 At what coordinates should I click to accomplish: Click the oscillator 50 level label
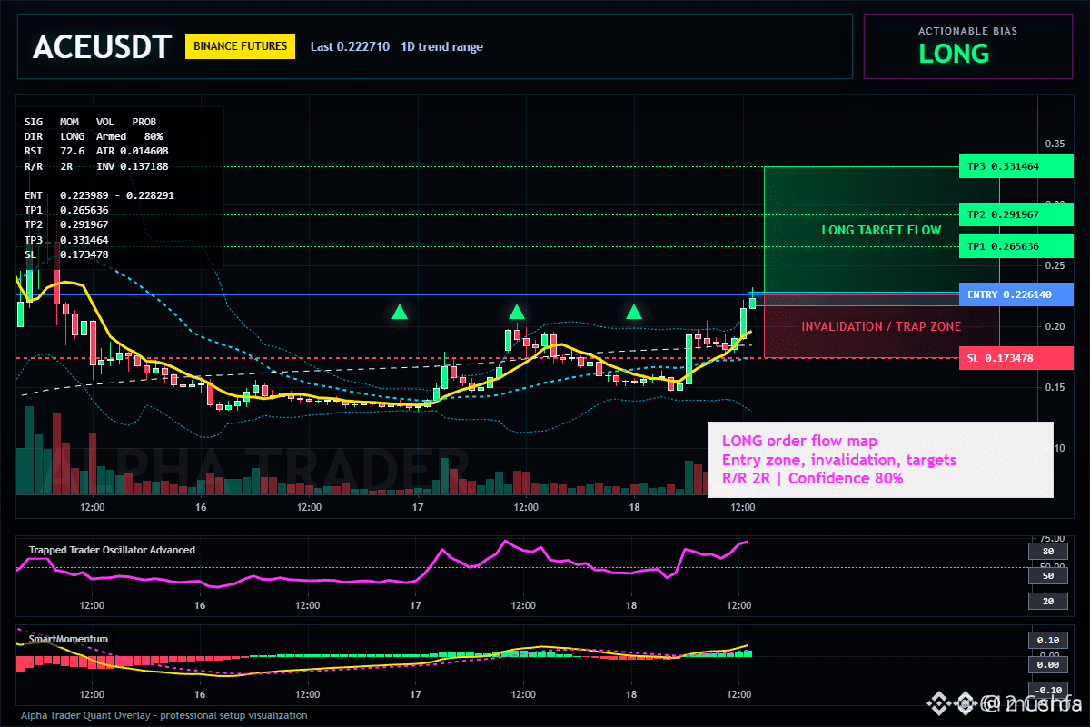[x=1048, y=575]
